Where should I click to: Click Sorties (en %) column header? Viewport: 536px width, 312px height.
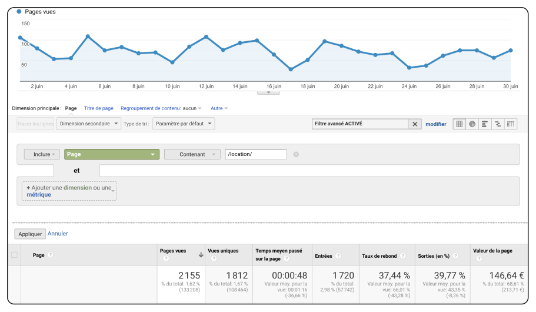(x=434, y=256)
